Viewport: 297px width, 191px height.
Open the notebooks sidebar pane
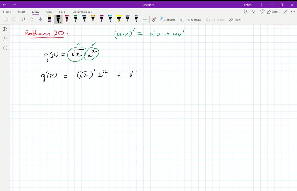click(5, 29)
